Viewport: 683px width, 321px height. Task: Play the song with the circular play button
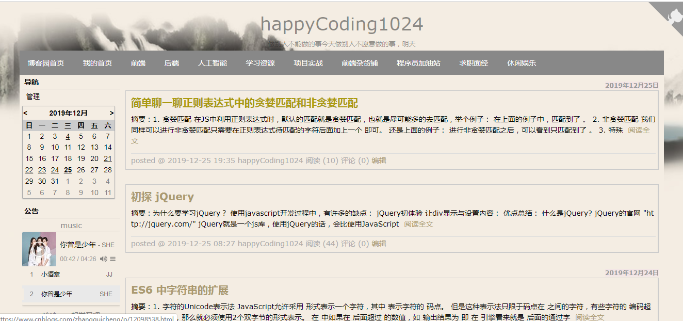click(x=39, y=249)
